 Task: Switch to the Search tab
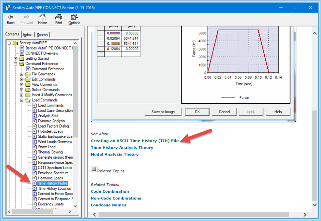click(x=42, y=35)
